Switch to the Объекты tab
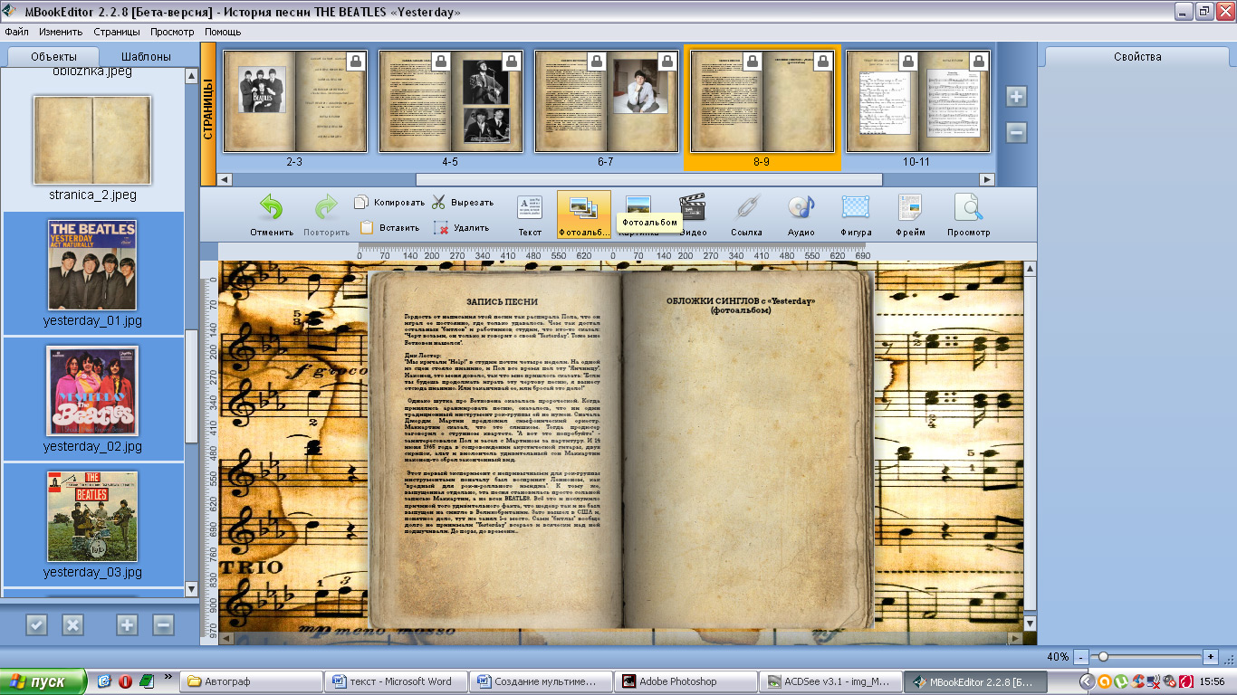This screenshot has height=695, width=1237. coord(54,56)
